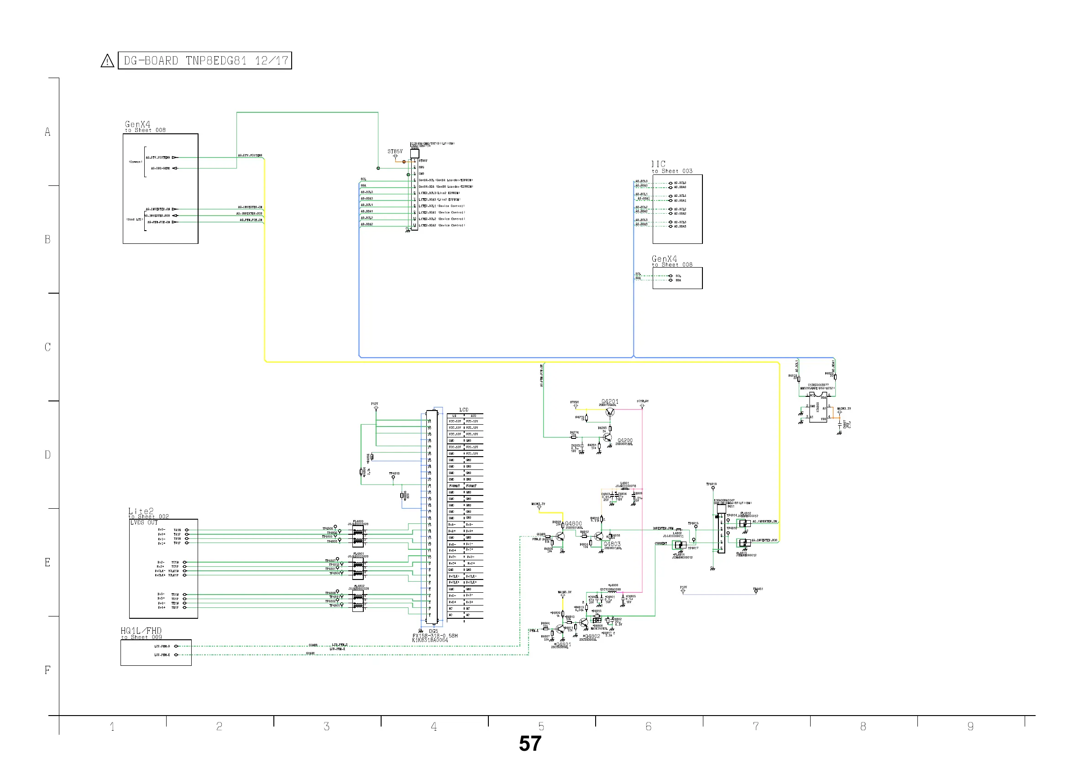The height and width of the screenshot is (769, 1084).
Task: Click the HQ1L/FHD to Sheet 009 label
Action: (x=141, y=633)
